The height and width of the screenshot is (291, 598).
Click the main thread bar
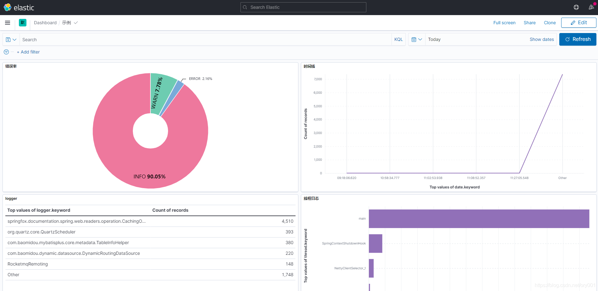[x=479, y=219]
